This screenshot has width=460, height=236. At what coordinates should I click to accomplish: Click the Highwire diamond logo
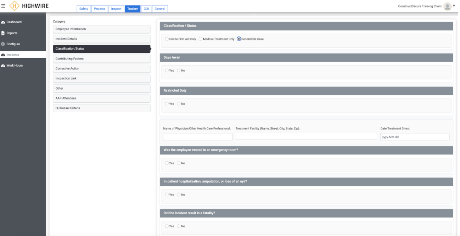[14, 6]
